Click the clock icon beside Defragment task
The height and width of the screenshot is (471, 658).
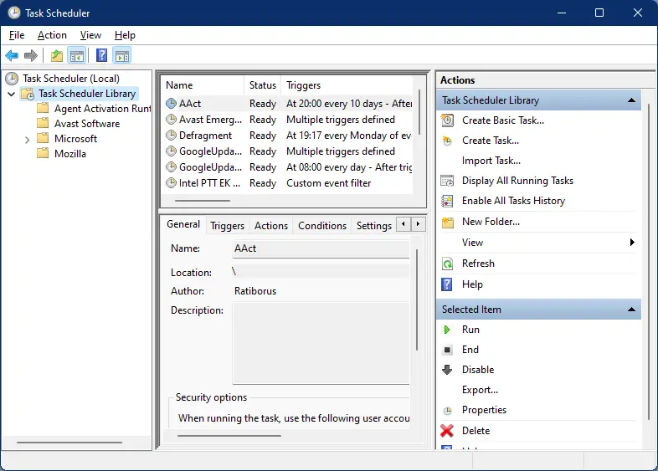coord(172,135)
